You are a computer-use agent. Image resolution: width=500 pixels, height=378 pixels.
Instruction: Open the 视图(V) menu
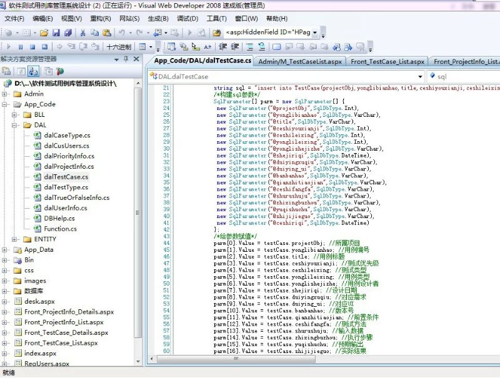point(71,19)
